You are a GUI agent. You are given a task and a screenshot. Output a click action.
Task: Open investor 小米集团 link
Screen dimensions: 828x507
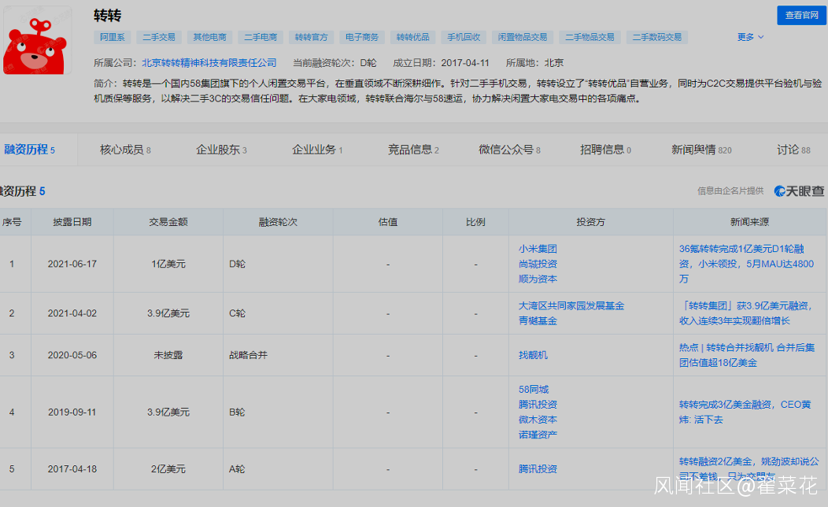[538, 249]
